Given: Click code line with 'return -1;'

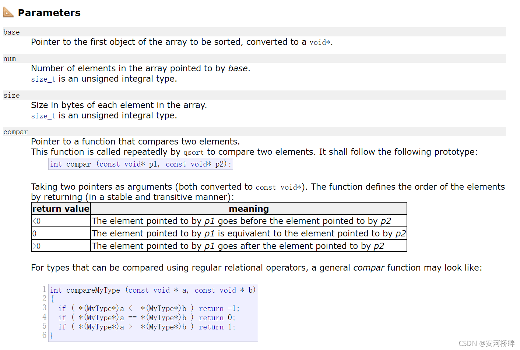Looking at the screenshot, I should pos(149,308).
